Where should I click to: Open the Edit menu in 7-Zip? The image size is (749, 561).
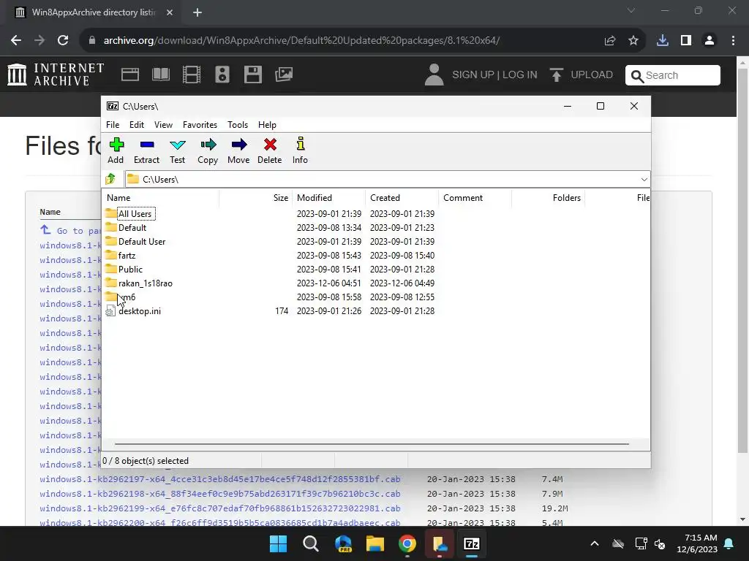[137, 124]
